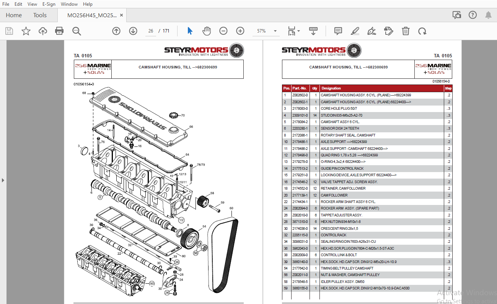Click the keyboard scrolling mode icon
497x304 pixels.
click(313, 31)
